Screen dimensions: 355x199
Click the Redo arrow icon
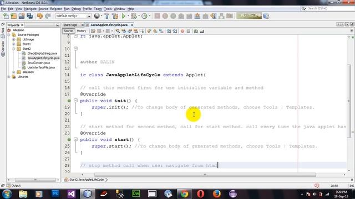pos(48,16)
